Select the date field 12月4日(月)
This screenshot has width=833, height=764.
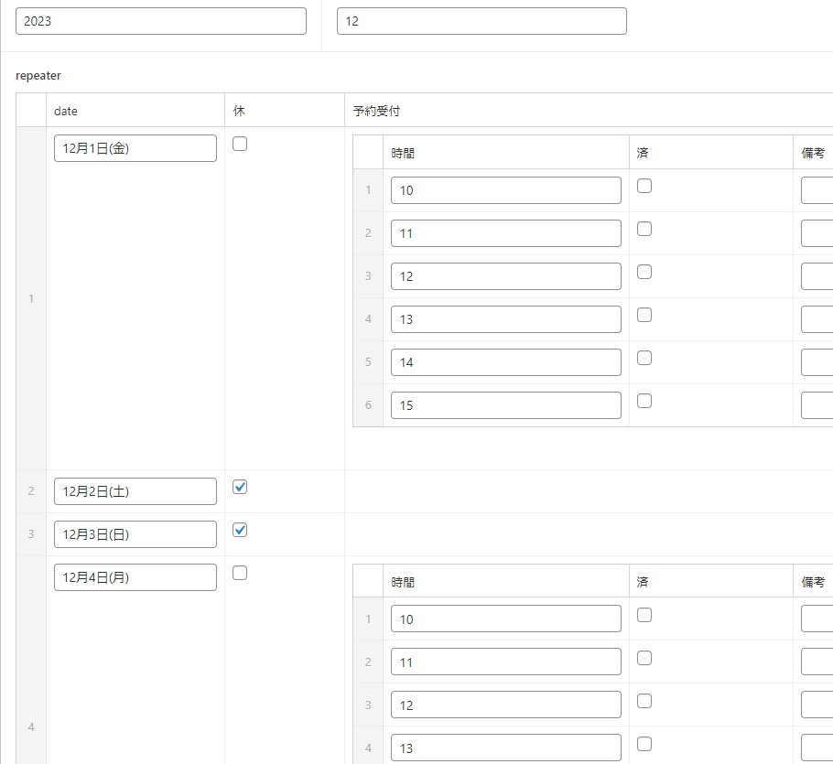click(135, 577)
